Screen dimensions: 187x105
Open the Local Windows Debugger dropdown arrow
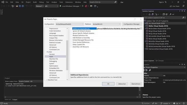pos(81,6)
